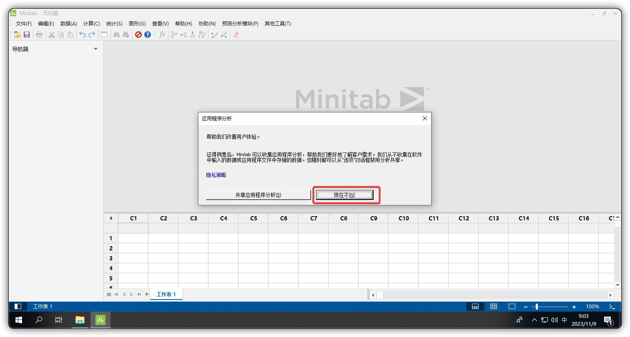Open File Explorer from the taskbar
The width and height of the screenshot is (630, 337).
tap(80, 320)
